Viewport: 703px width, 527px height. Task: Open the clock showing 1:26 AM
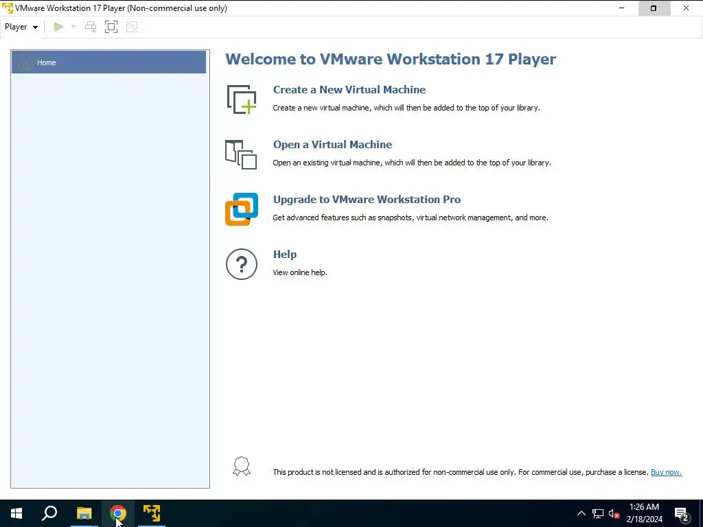pyautogui.click(x=644, y=513)
